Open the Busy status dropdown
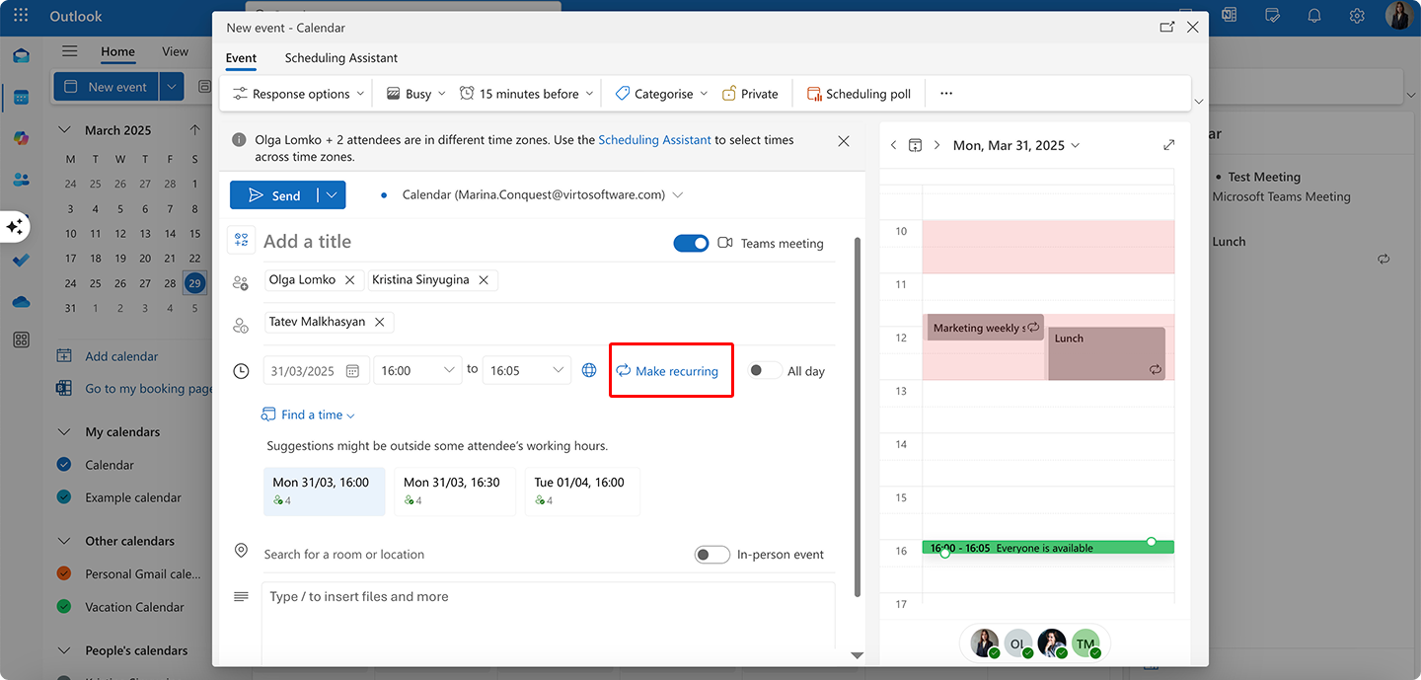This screenshot has width=1421, height=680. coord(414,93)
